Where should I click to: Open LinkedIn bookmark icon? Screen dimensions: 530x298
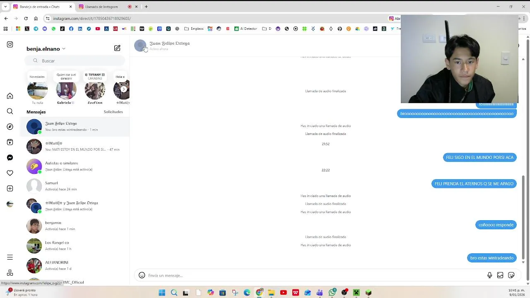(x=80, y=29)
